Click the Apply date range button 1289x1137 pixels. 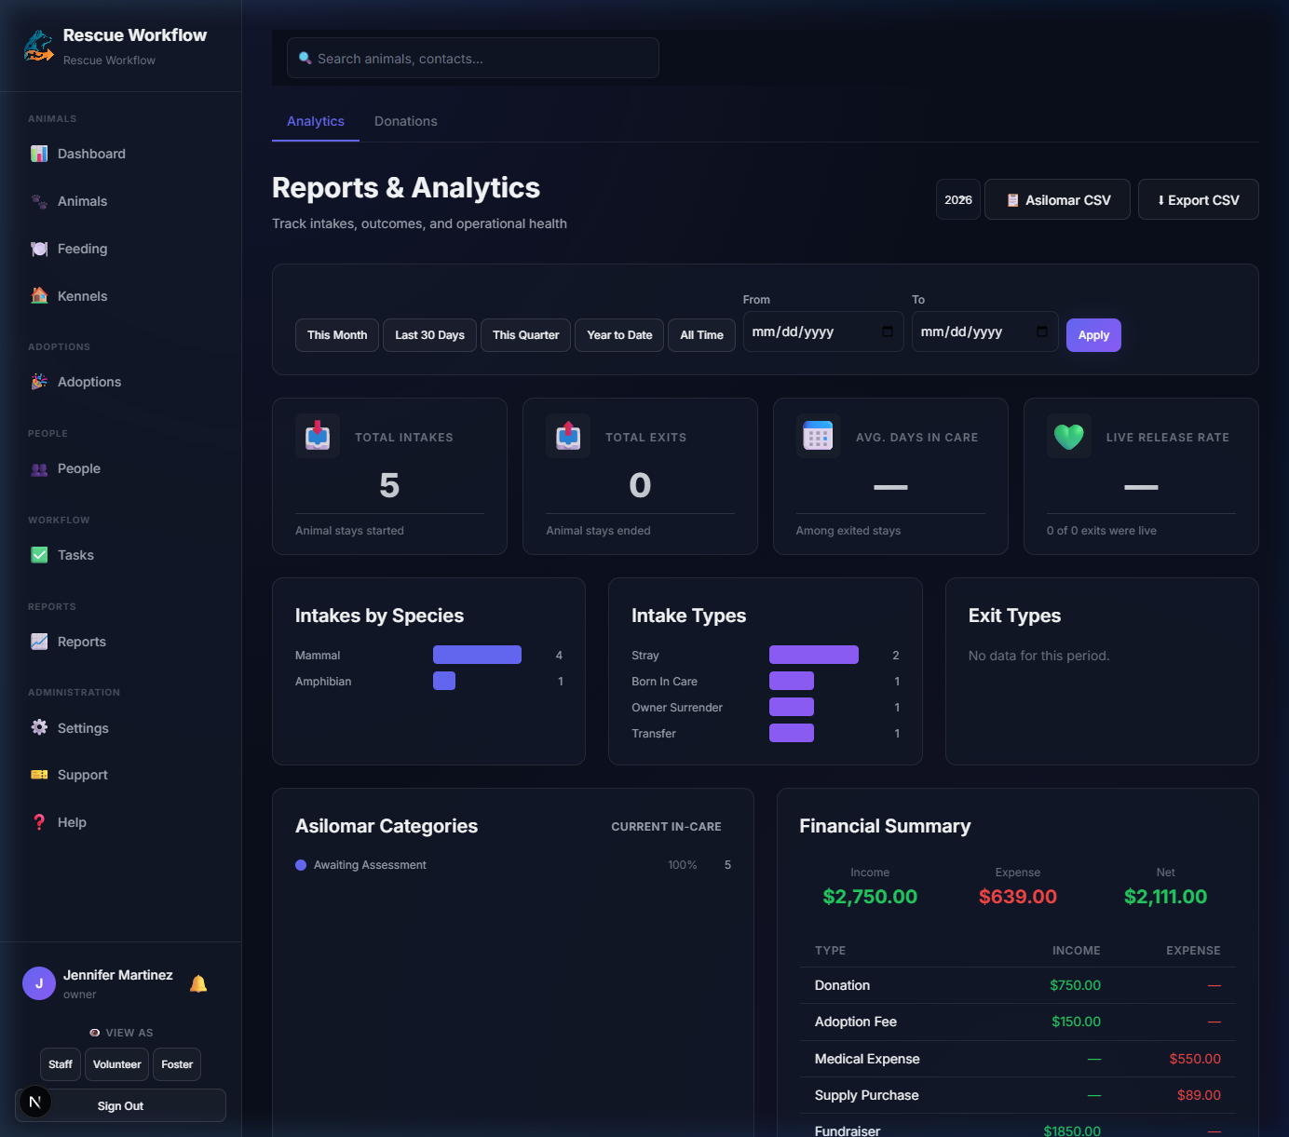(1093, 335)
